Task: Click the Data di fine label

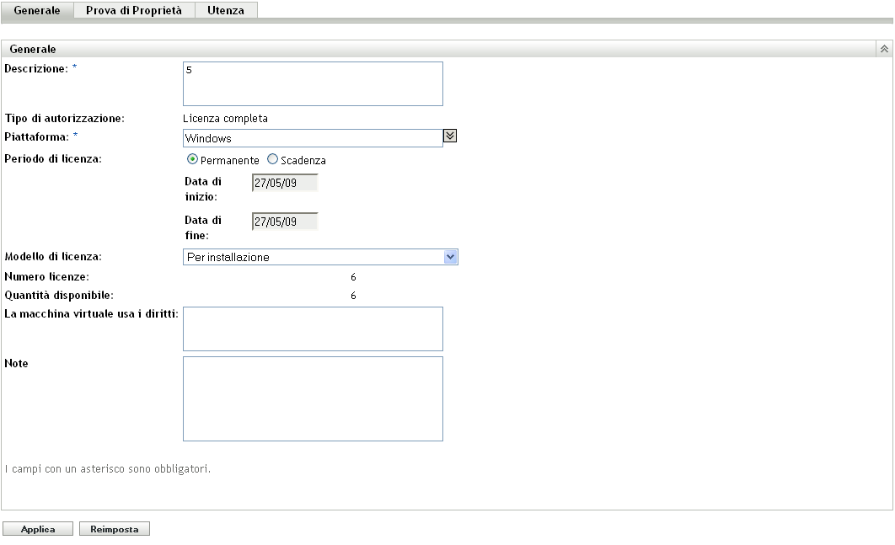Action: tap(203, 227)
